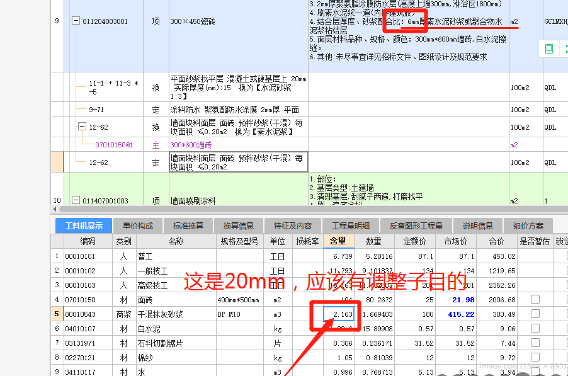The width and height of the screenshot is (568, 376).
Task: Tick 是否暂估 checkbox for 白水泥 row
Action: click(535, 328)
